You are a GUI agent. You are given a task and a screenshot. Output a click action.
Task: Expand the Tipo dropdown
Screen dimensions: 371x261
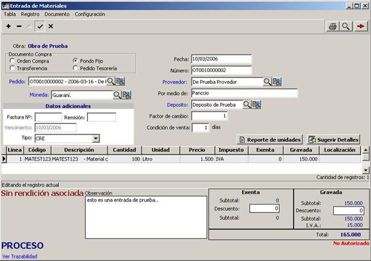pos(96,138)
